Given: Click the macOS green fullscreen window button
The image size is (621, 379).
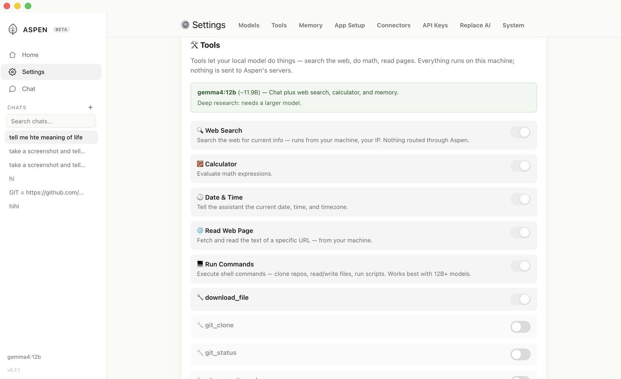Looking at the screenshot, I should point(28,6).
